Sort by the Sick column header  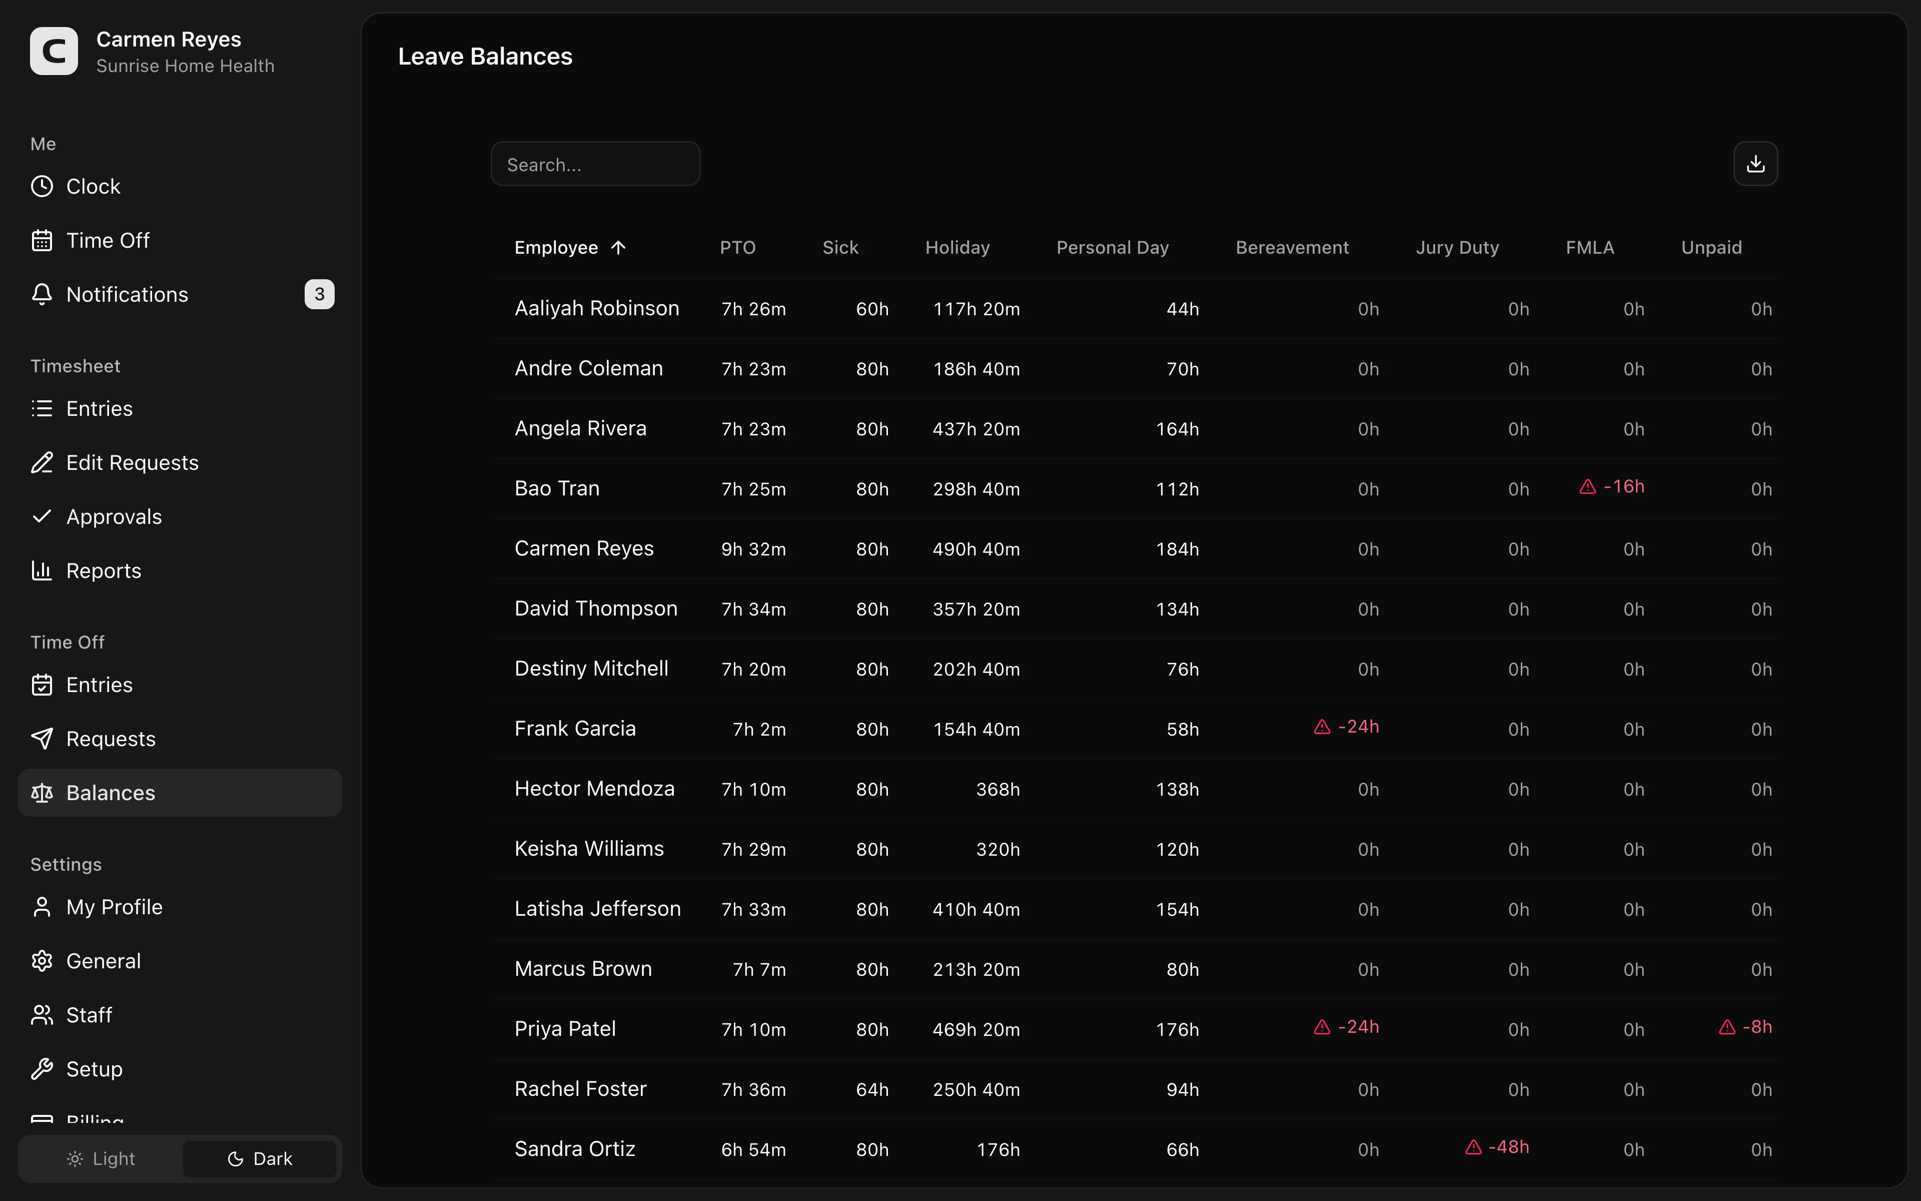click(840, 248)
